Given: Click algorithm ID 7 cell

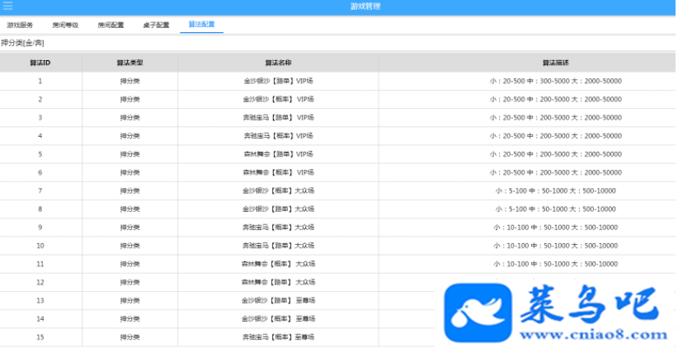Looking at the screenshot, I should [40, 190].
